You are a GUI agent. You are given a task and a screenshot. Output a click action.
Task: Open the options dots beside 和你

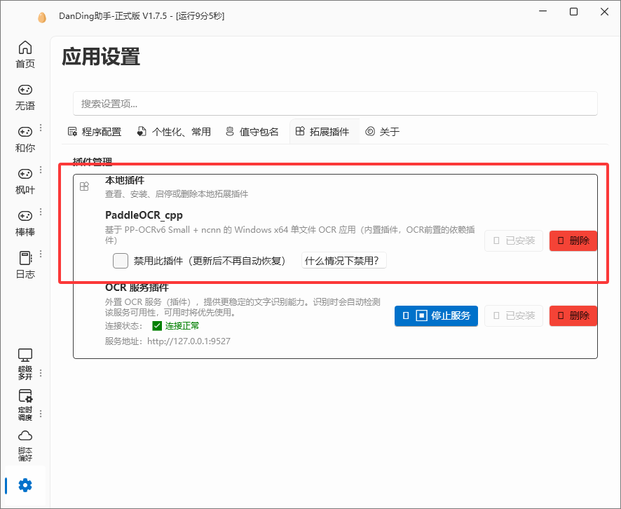point(41,128)
